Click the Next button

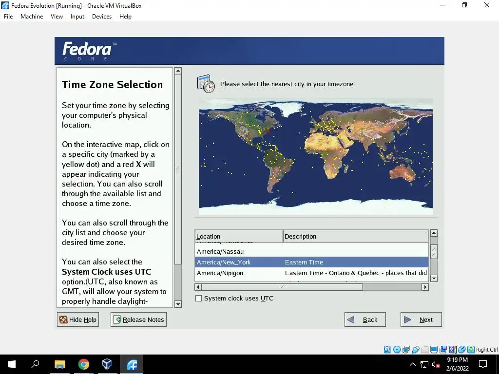pyautogui.click(x=421, y=319)
